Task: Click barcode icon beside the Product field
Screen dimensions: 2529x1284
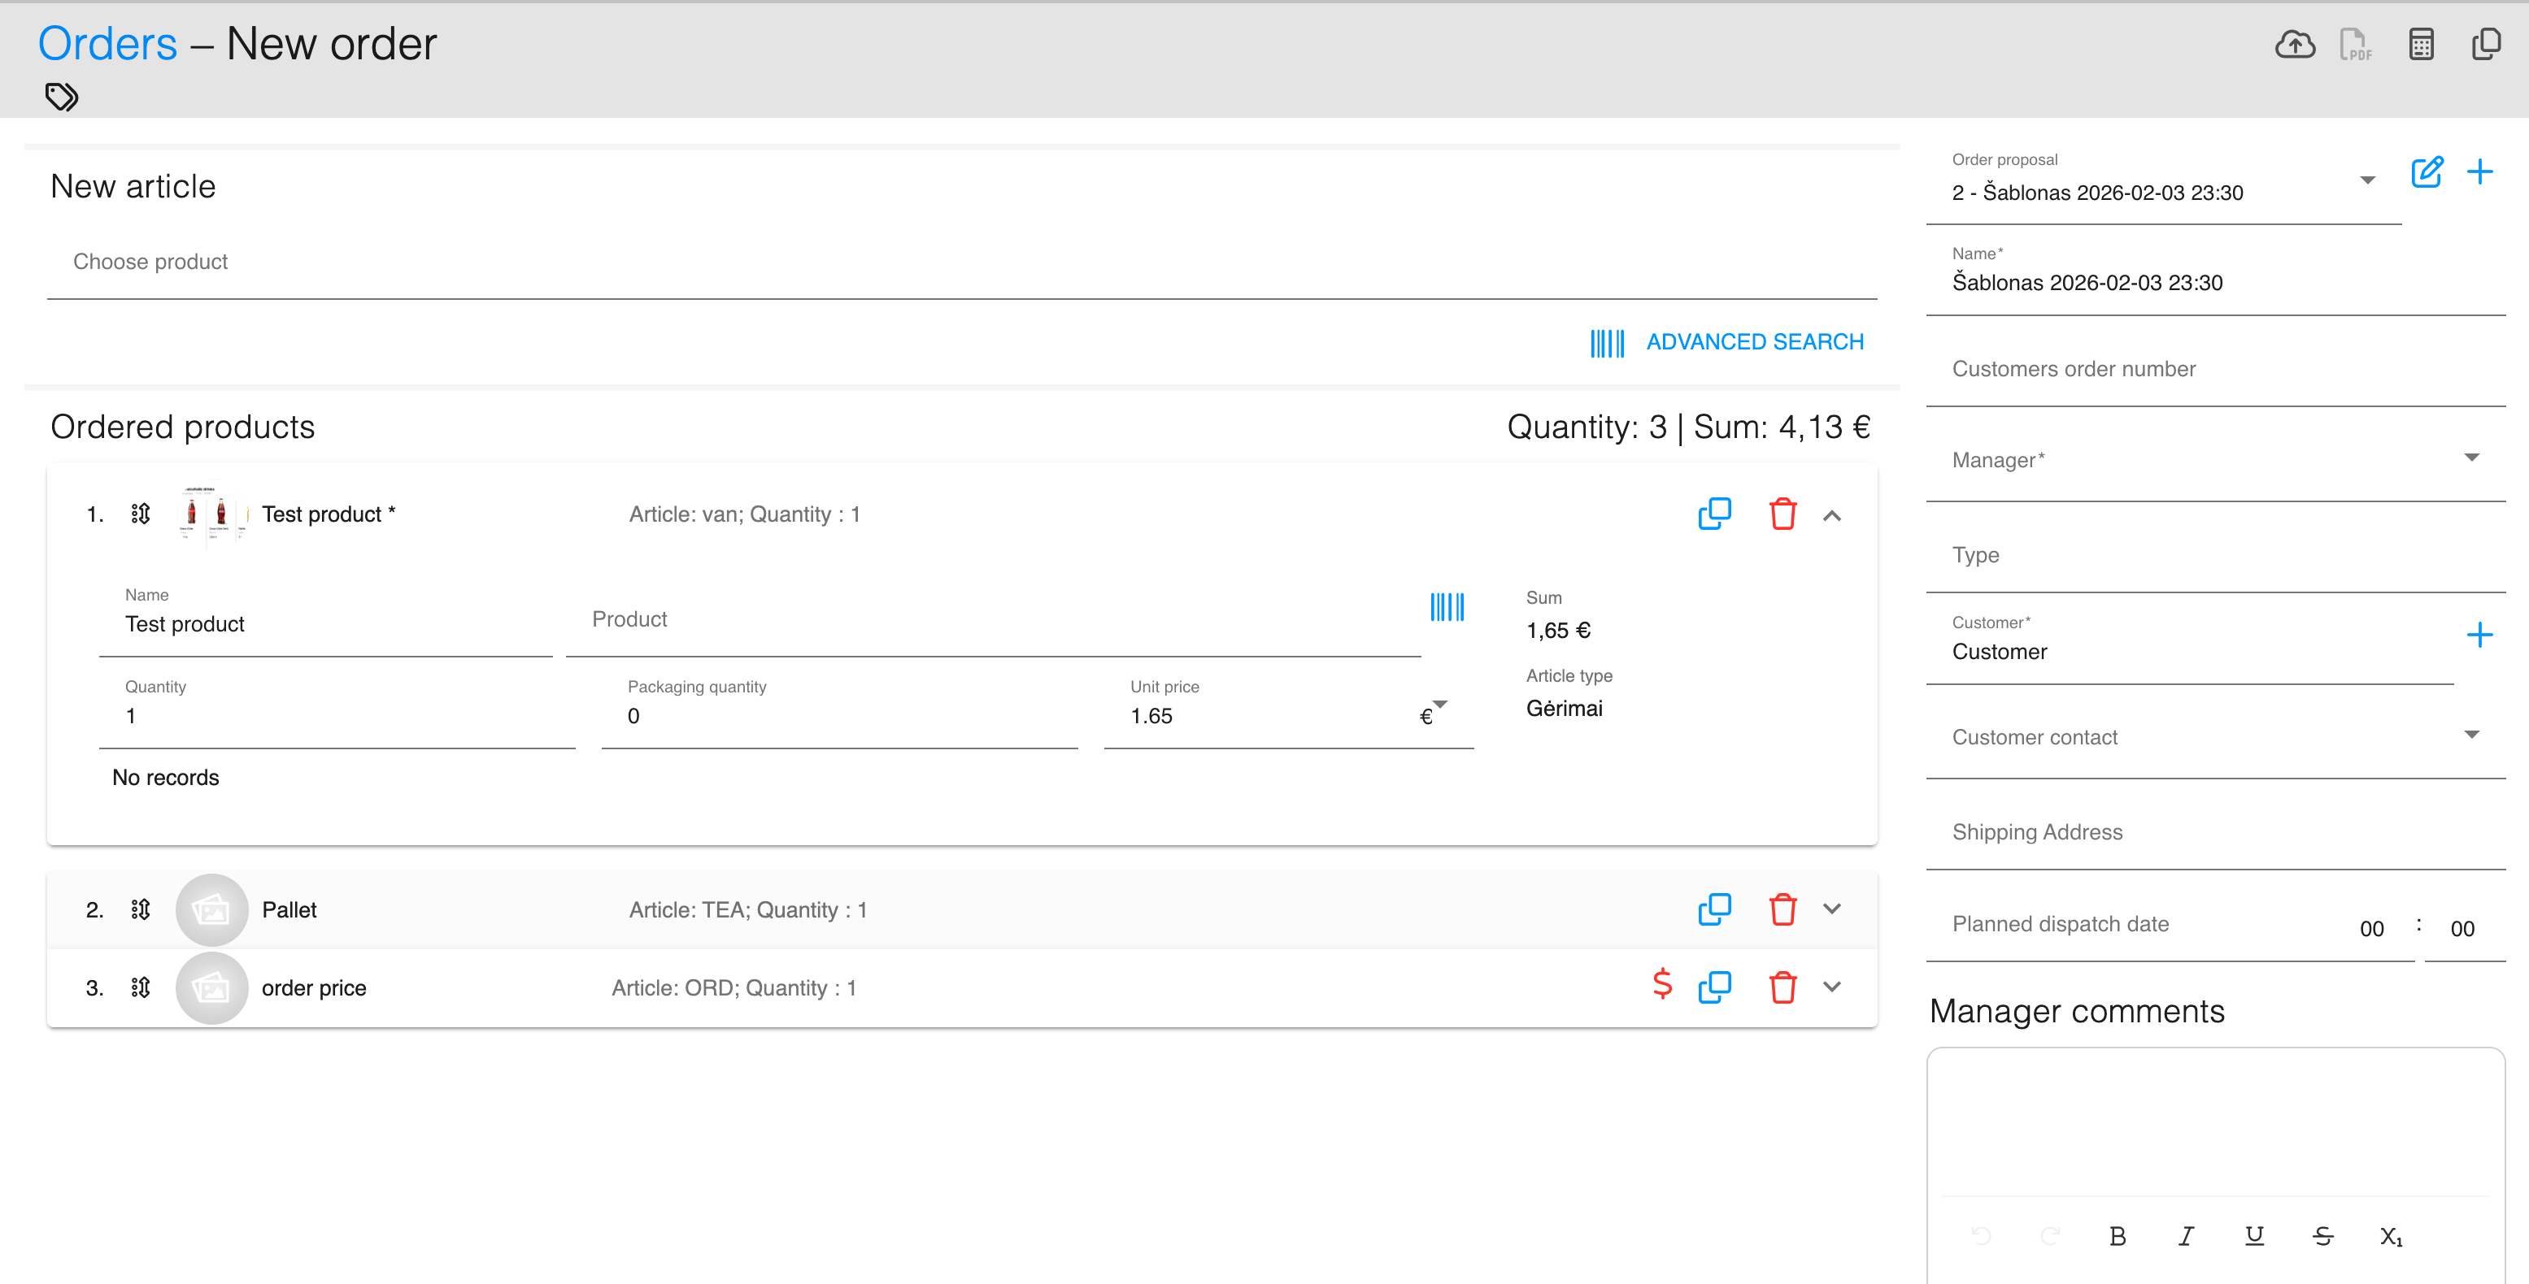Action: pos(1447,607)
